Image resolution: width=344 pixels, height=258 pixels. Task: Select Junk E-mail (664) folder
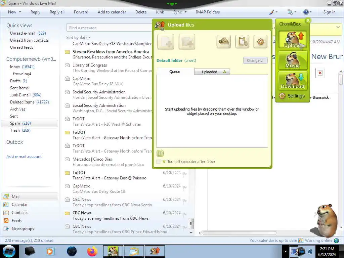(26, 95)
